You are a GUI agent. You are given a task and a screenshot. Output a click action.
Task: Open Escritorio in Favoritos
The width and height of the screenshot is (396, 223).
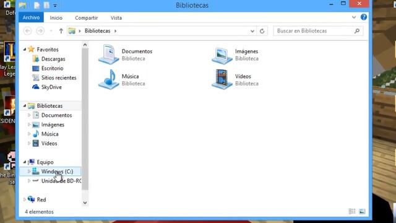coord(52,68)
